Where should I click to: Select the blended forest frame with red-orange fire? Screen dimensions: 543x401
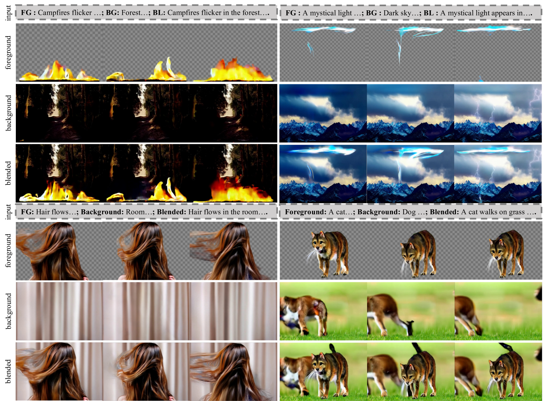pyautogui.click(x=234, y=173)
